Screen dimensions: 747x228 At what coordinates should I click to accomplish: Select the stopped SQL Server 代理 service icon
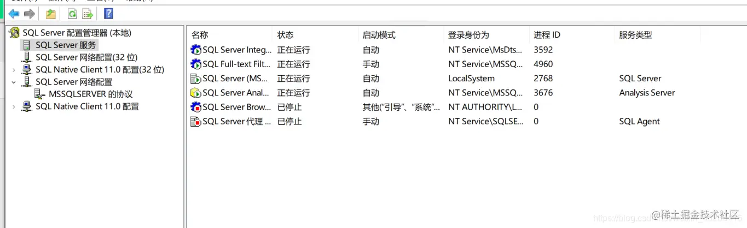pyautogui.click(x=196, y=122)
